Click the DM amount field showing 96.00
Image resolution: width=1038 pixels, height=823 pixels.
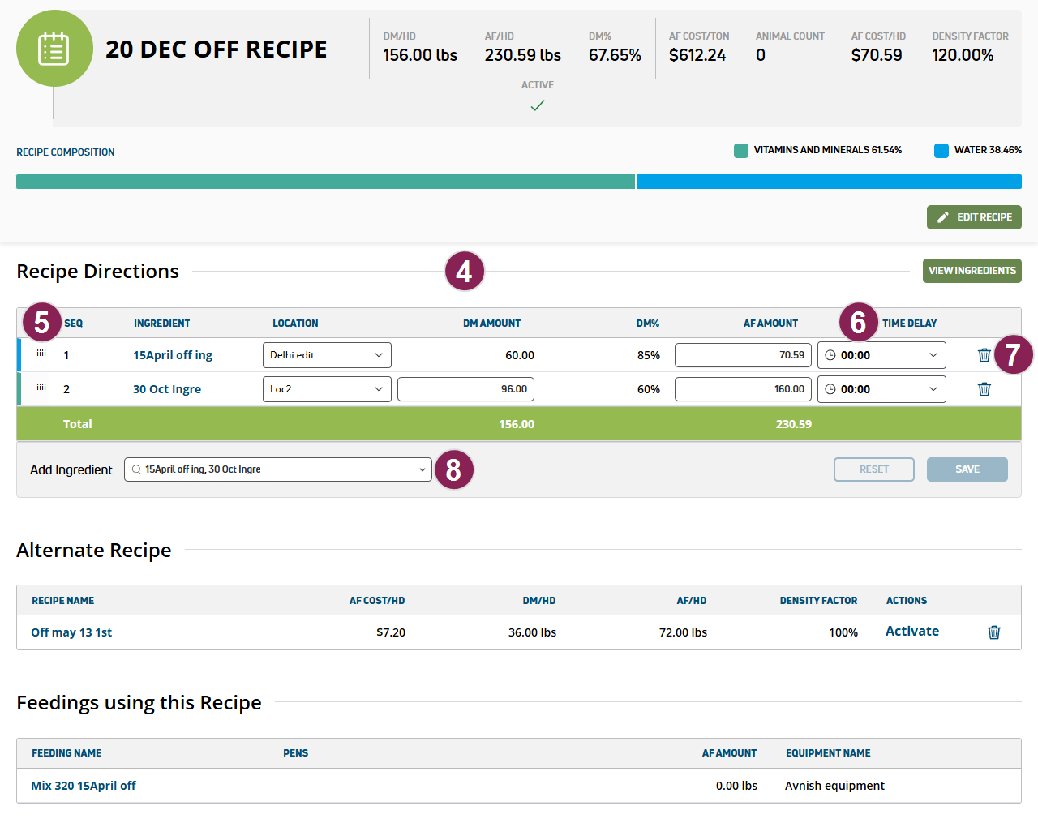click(x=465, y=389)
